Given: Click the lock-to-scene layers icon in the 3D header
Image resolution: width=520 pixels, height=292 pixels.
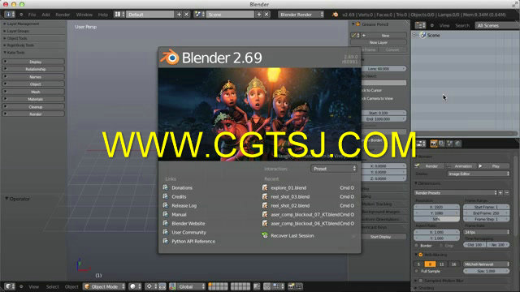Looking at the screenshot, I should click(x=257, y=286).
